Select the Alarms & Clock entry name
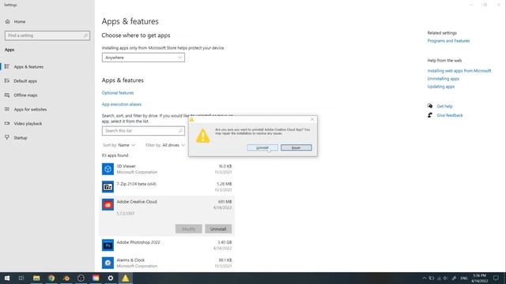The image size is (506, 284). [130, 260]
